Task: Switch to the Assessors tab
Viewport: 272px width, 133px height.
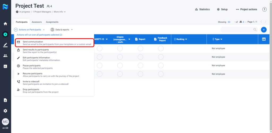Action: tap(37, 22)
